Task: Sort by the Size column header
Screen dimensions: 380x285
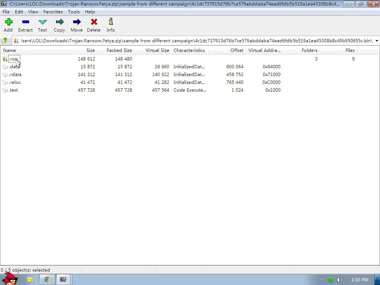Action: 78,50
